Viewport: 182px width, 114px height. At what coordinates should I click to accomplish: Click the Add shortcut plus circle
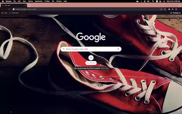pyautogui.click(x=91, y=58)
